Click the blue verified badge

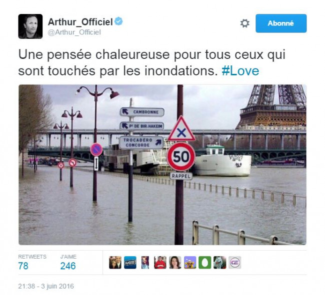pyautogui.click(x=119, y=21)
